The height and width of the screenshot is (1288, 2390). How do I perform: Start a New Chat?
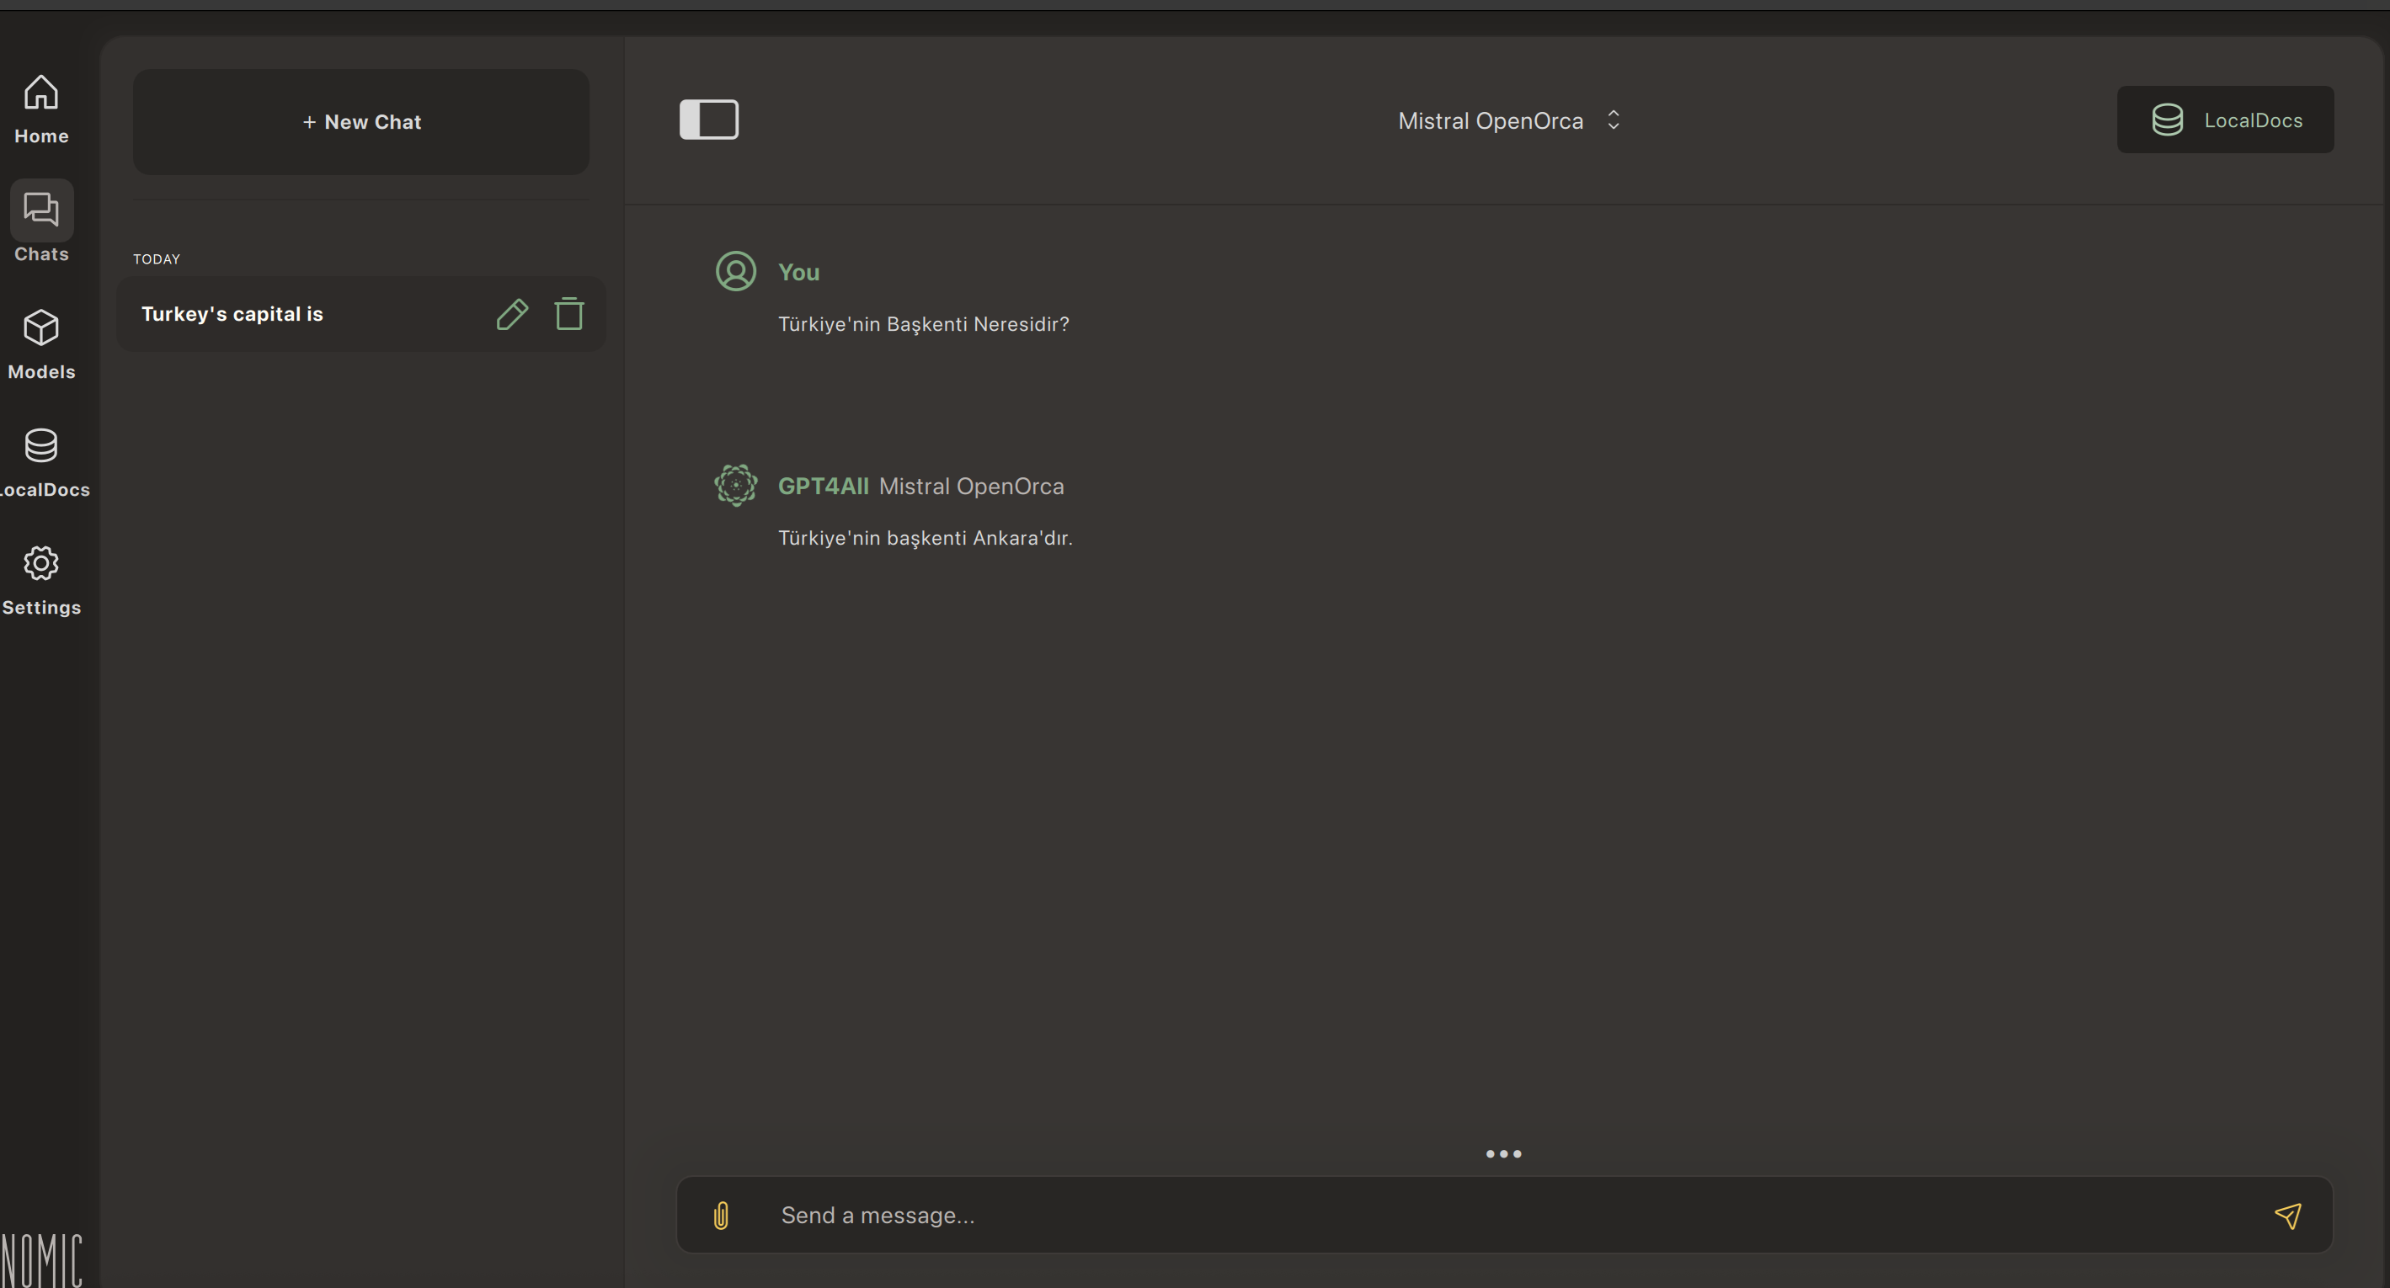pyautogui.click(x=361, y=121)
